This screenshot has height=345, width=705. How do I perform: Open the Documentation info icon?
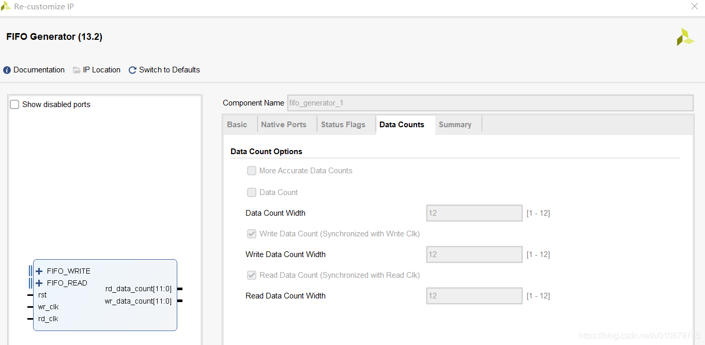coord(7,70)
